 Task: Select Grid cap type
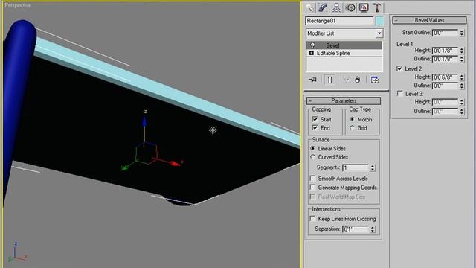[x=352, y=128]
